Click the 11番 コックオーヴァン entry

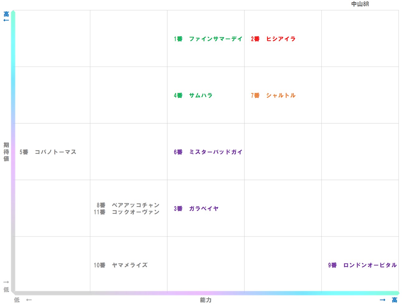126,212
